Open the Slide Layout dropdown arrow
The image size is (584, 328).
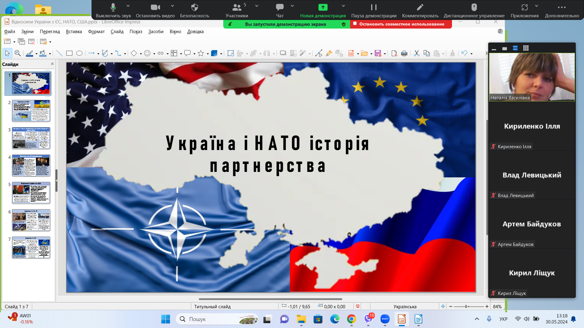50,42
